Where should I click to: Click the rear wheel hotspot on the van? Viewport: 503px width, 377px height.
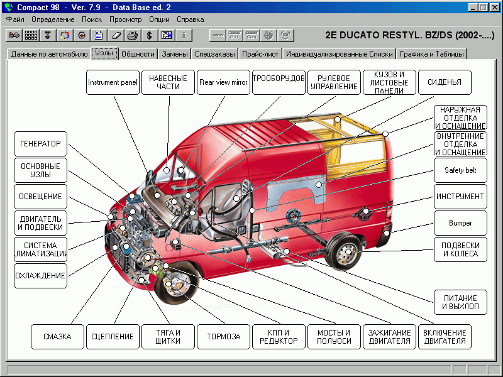click(348, 252)
